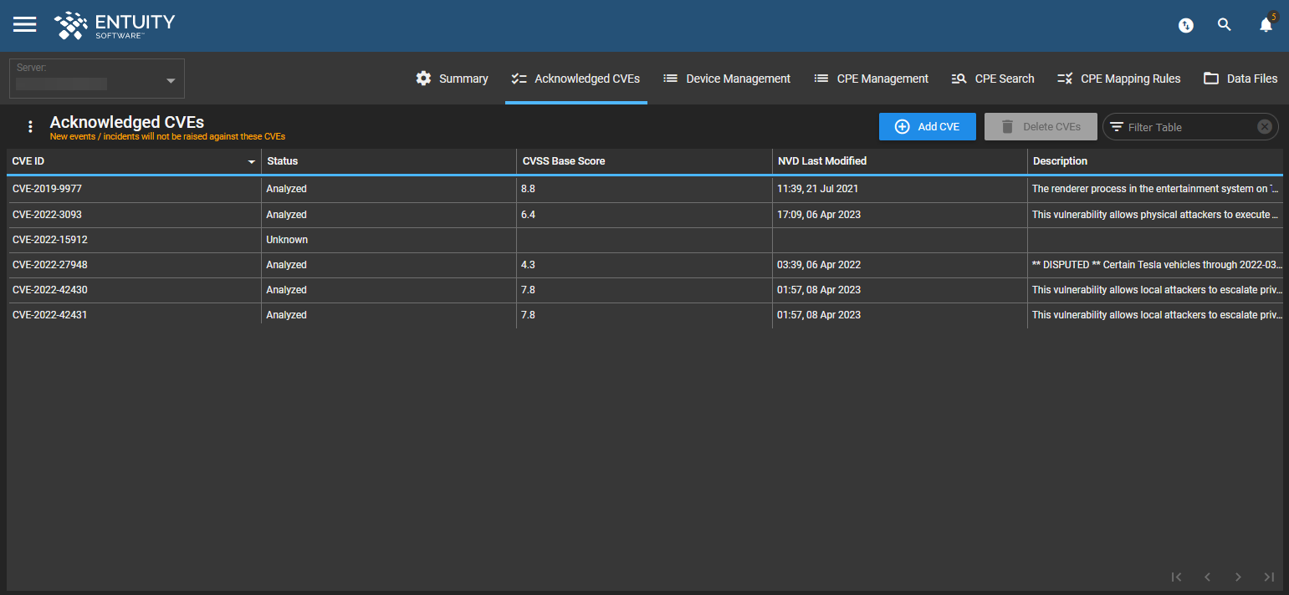Click the physical attackers description cell
Image resolution: width=1289 pixels, height=595 pixels.
[1155, 215]
